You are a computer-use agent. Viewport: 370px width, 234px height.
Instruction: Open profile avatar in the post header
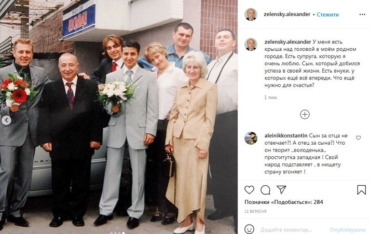coord(251,15)
